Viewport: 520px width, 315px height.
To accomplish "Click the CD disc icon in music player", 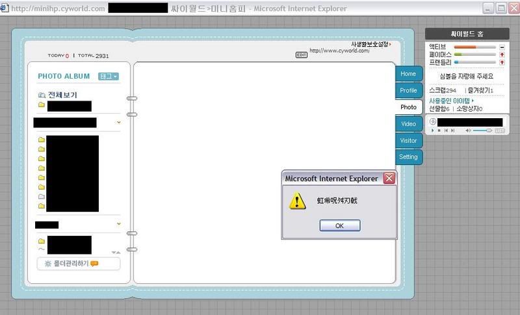I will tap(432, 121).
